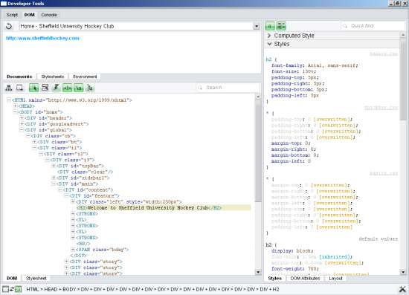Viewport: 409px width, 295px height.
Task: Collapse the DIV id="global" node
Action: point(22,130)
